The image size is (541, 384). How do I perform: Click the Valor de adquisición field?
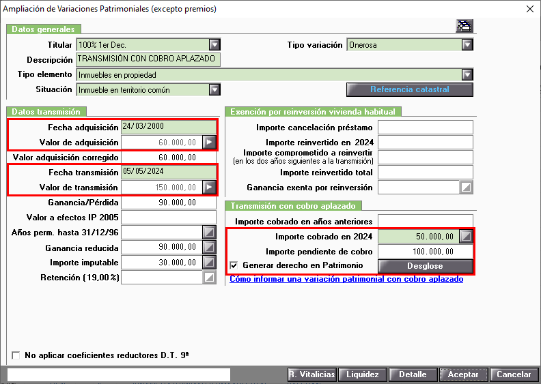(161, 143)
